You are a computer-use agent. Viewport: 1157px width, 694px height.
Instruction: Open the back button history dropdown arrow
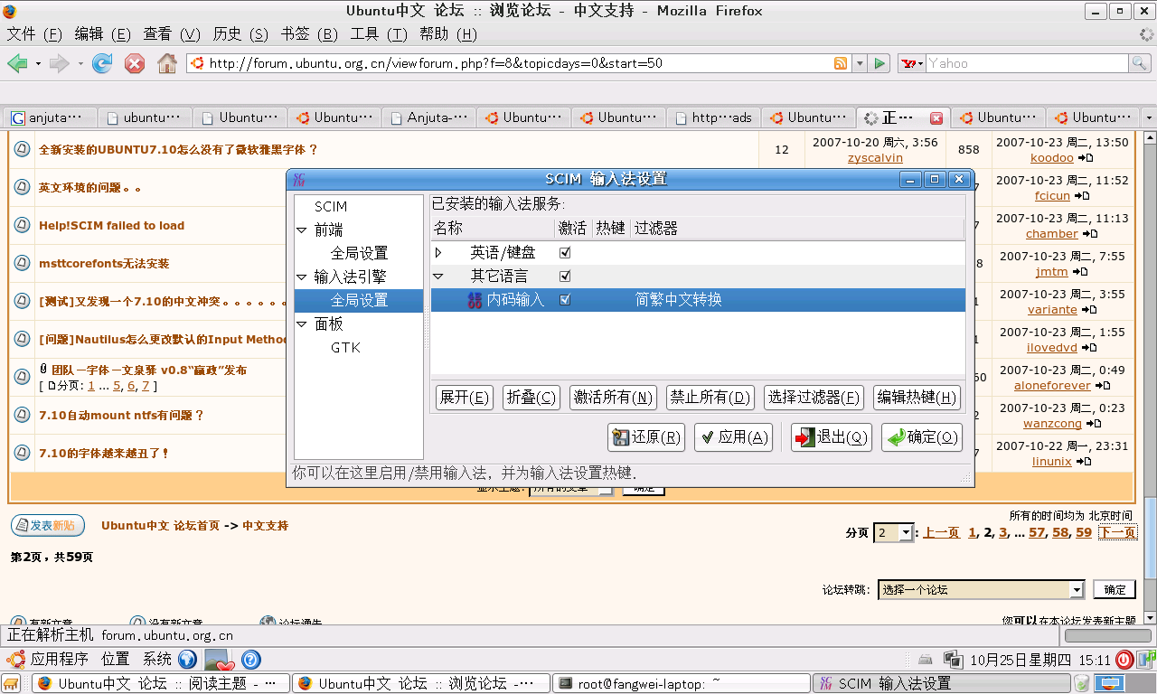point(38,63)
